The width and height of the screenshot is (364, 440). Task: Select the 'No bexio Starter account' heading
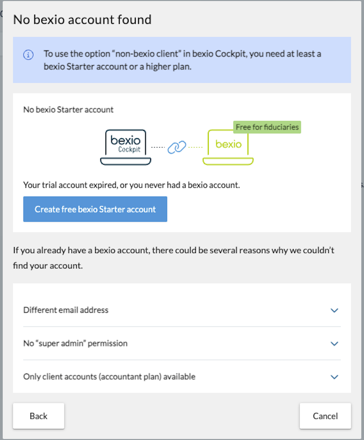pyautogui.click(x=68, y=109)
